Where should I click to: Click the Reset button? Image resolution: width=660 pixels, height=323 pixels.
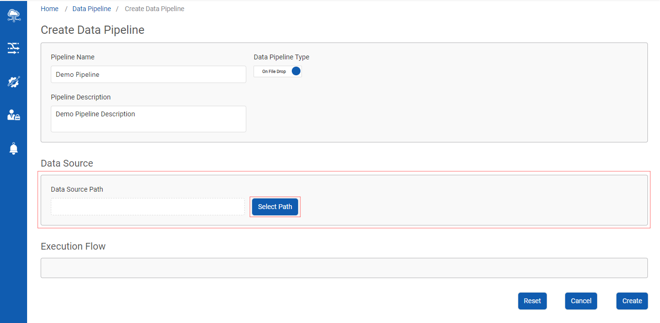click(x=532, y=301)
